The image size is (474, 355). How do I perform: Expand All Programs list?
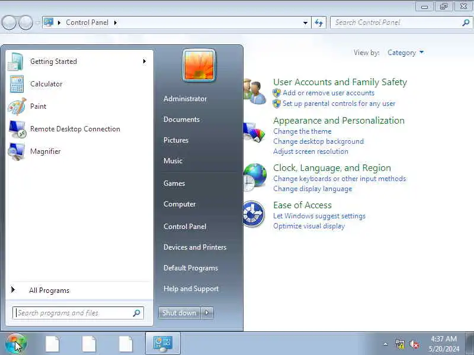click(79, 291)
